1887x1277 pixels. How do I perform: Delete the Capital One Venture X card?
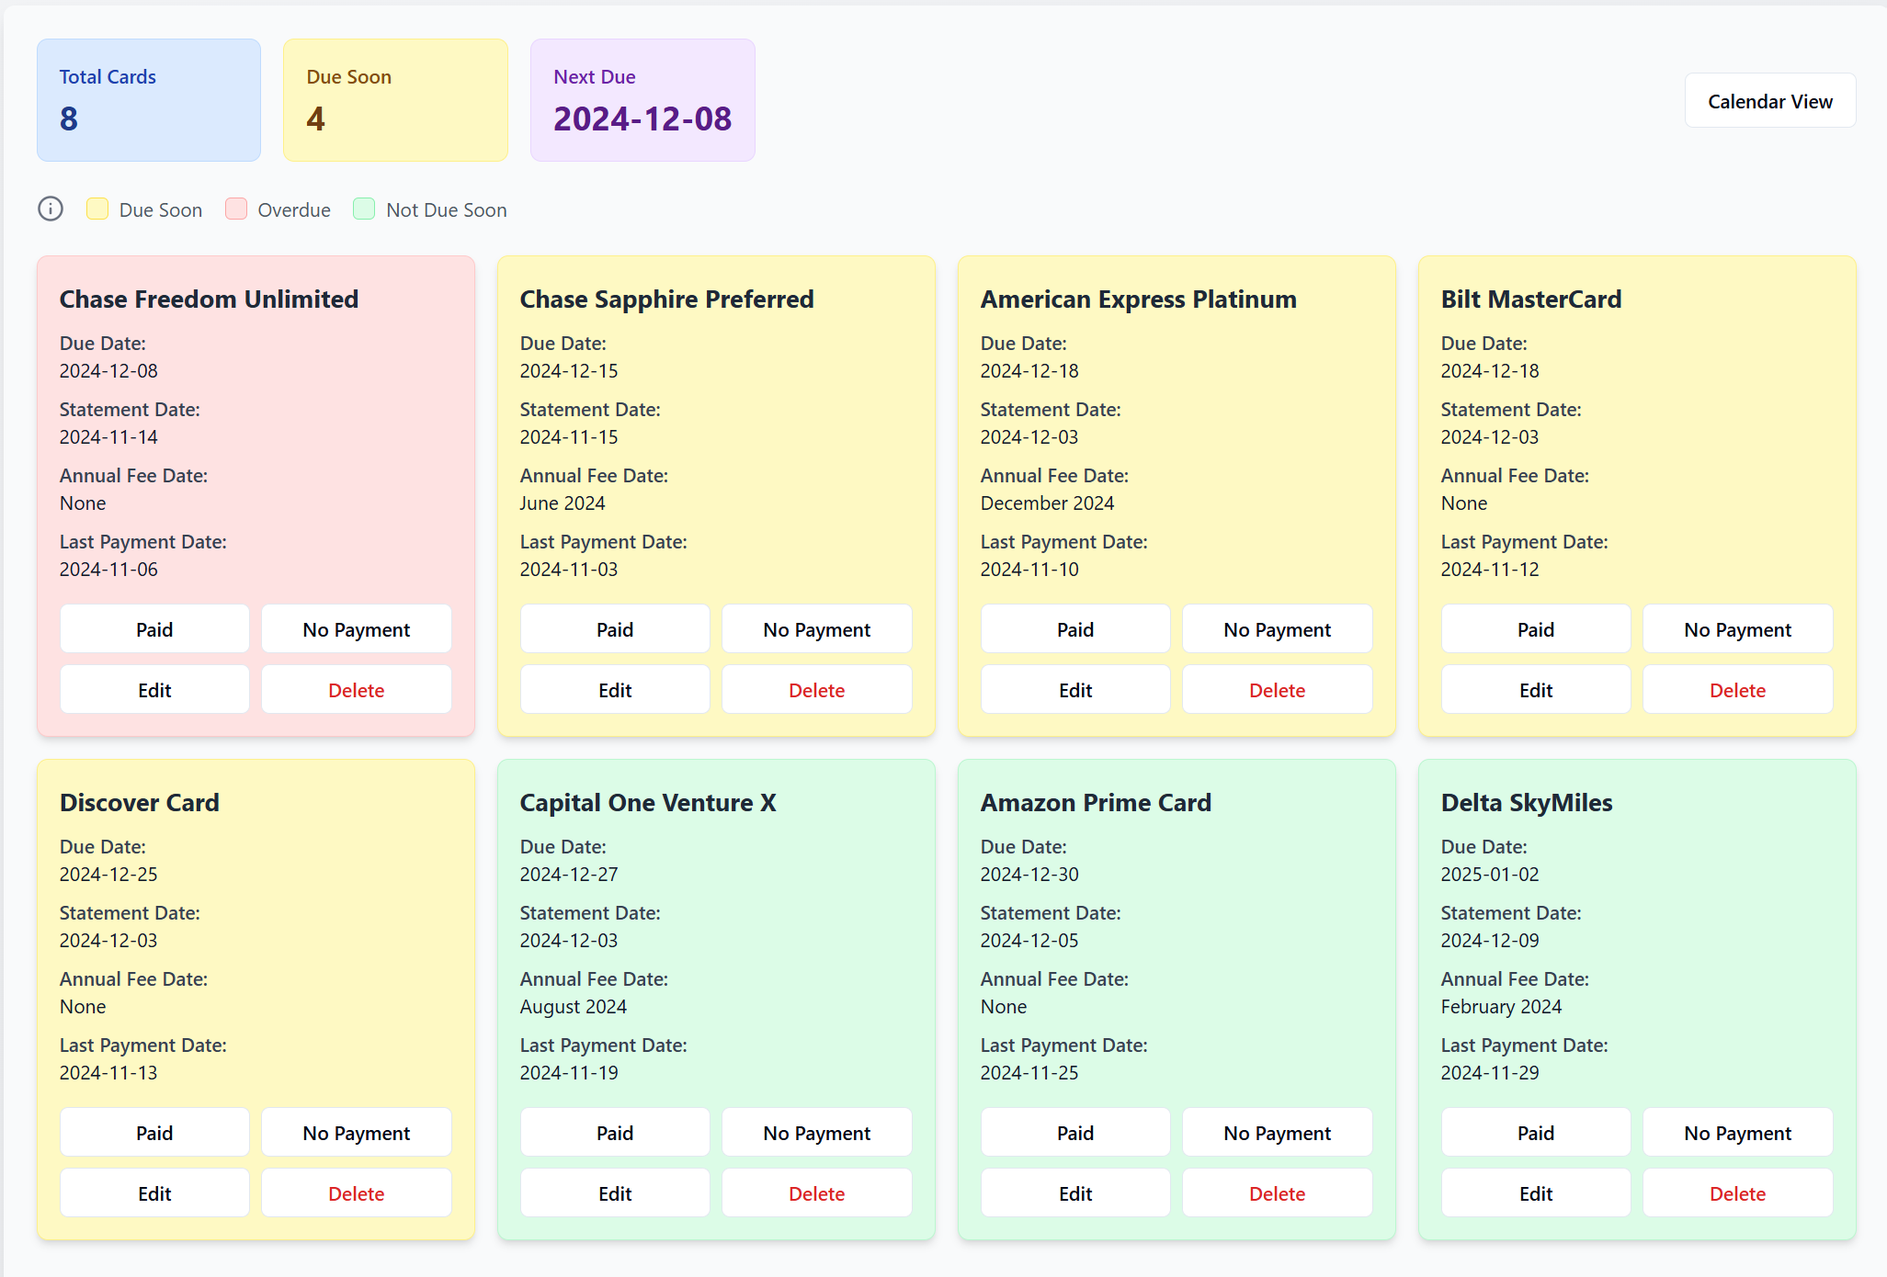[817, 1193]
